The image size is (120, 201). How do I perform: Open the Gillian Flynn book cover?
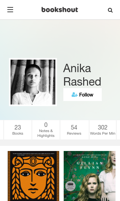coord(90,176)
